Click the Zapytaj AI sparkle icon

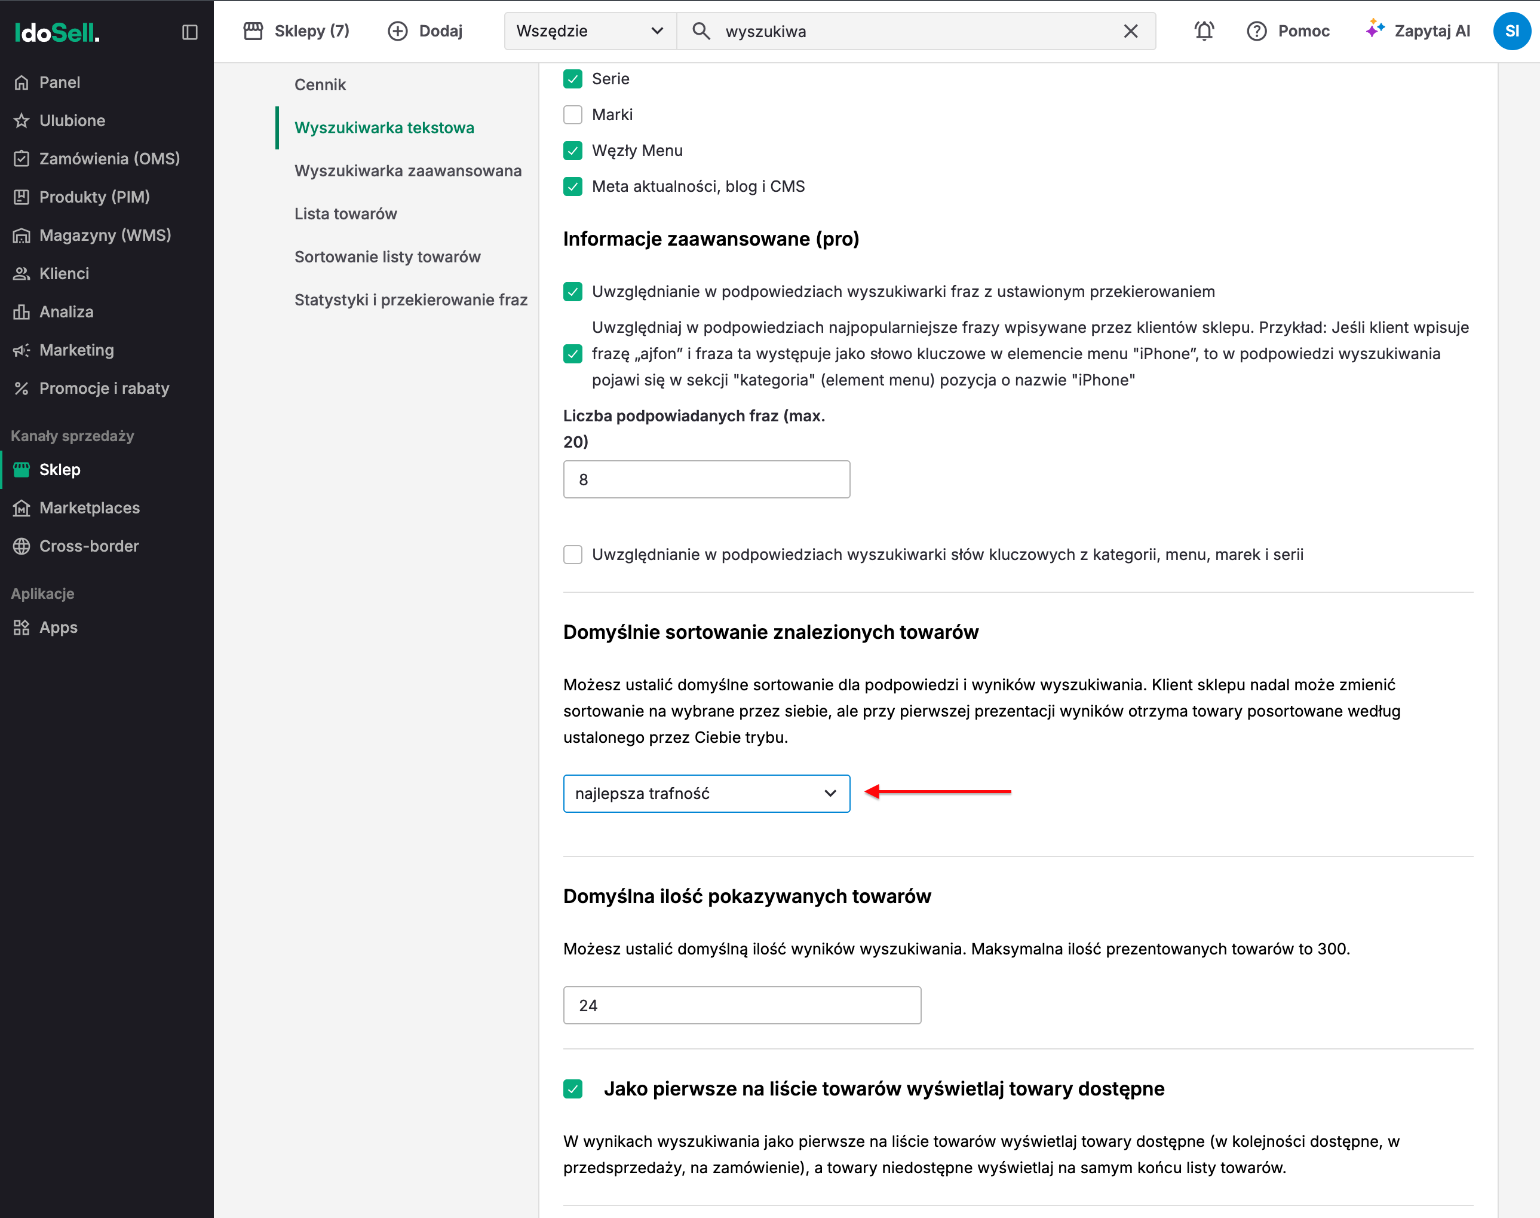pos(1375,29)
